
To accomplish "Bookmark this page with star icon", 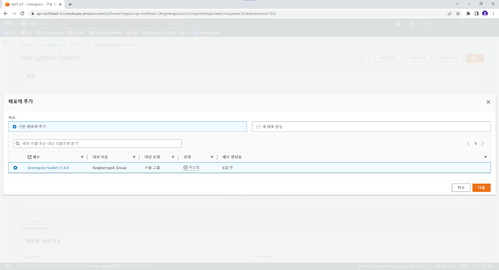I will 458,13.
